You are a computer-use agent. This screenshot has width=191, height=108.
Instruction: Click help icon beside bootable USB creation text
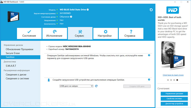click(x=149, y=80)
